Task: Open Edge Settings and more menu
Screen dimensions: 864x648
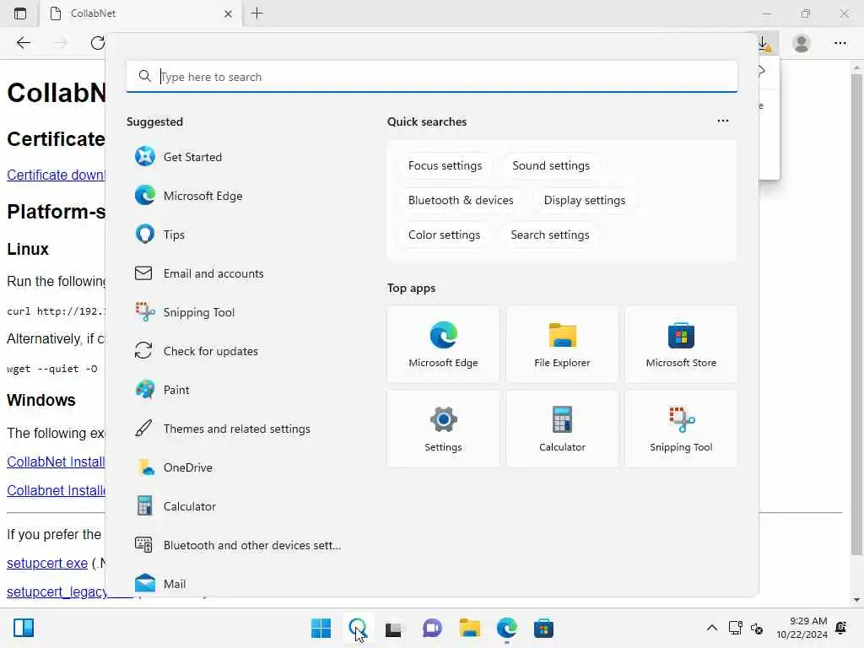Action: coord(840,43)
